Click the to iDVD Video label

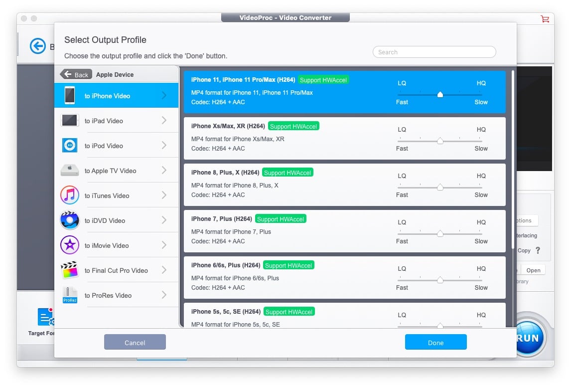tap(105, 220)
